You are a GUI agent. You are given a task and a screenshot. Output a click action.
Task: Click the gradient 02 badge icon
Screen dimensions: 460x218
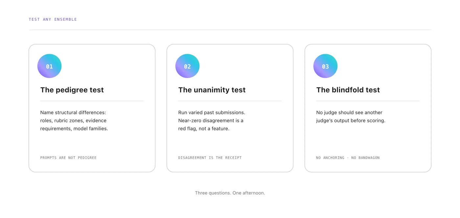pos(187,66)
